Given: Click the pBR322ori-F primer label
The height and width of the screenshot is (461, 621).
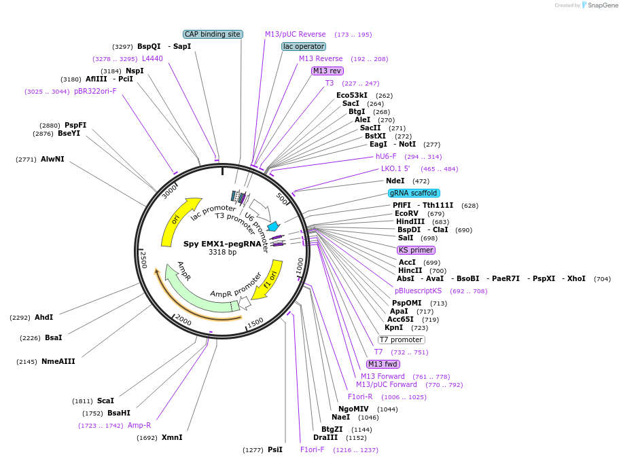Looking at the screenshot, I should click(x=95, y=91).
